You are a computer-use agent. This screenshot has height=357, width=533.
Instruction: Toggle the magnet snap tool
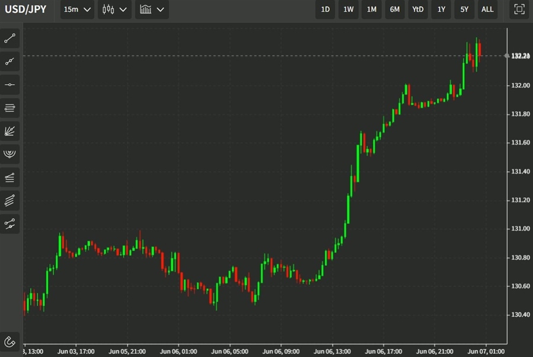10,342
